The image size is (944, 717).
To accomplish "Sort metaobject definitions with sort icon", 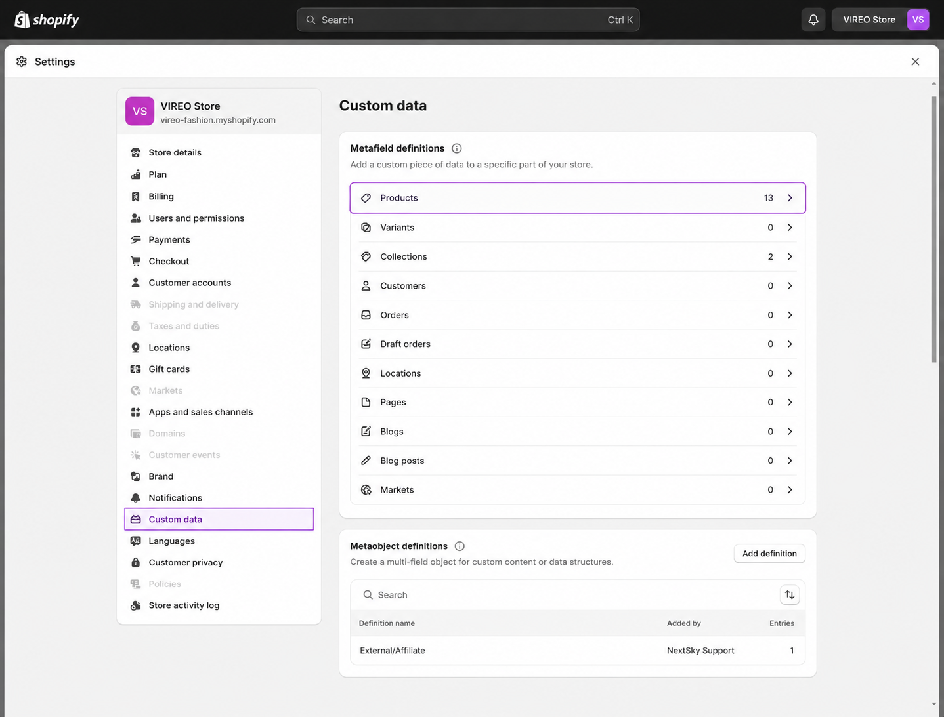I will point(790,595).
